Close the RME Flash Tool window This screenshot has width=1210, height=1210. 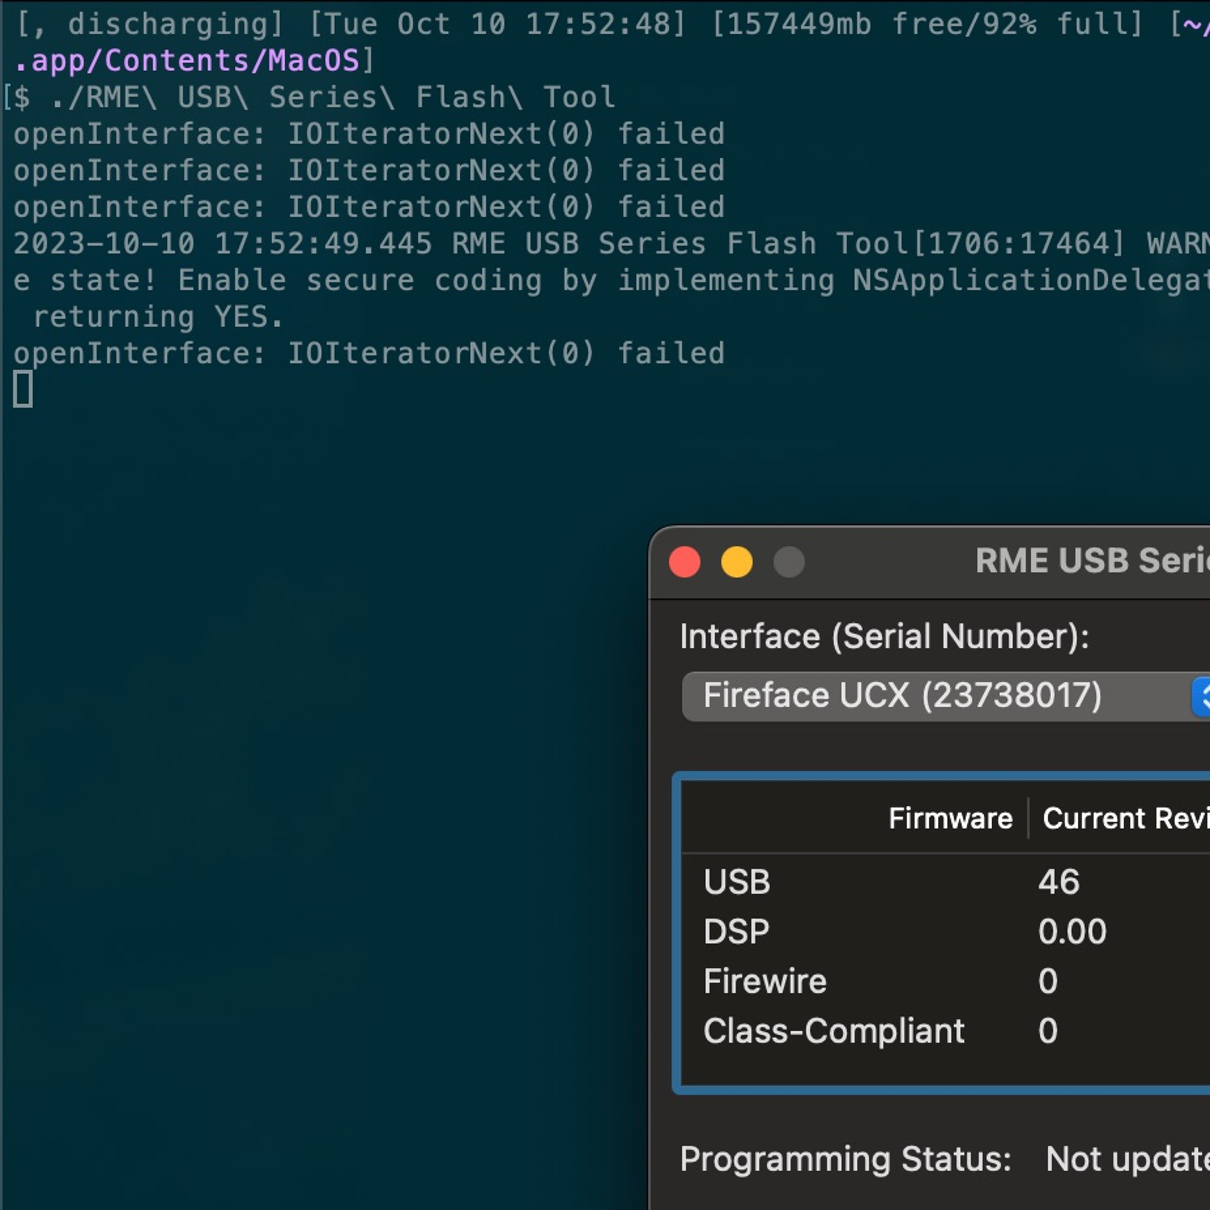click(x=684, y=562)
